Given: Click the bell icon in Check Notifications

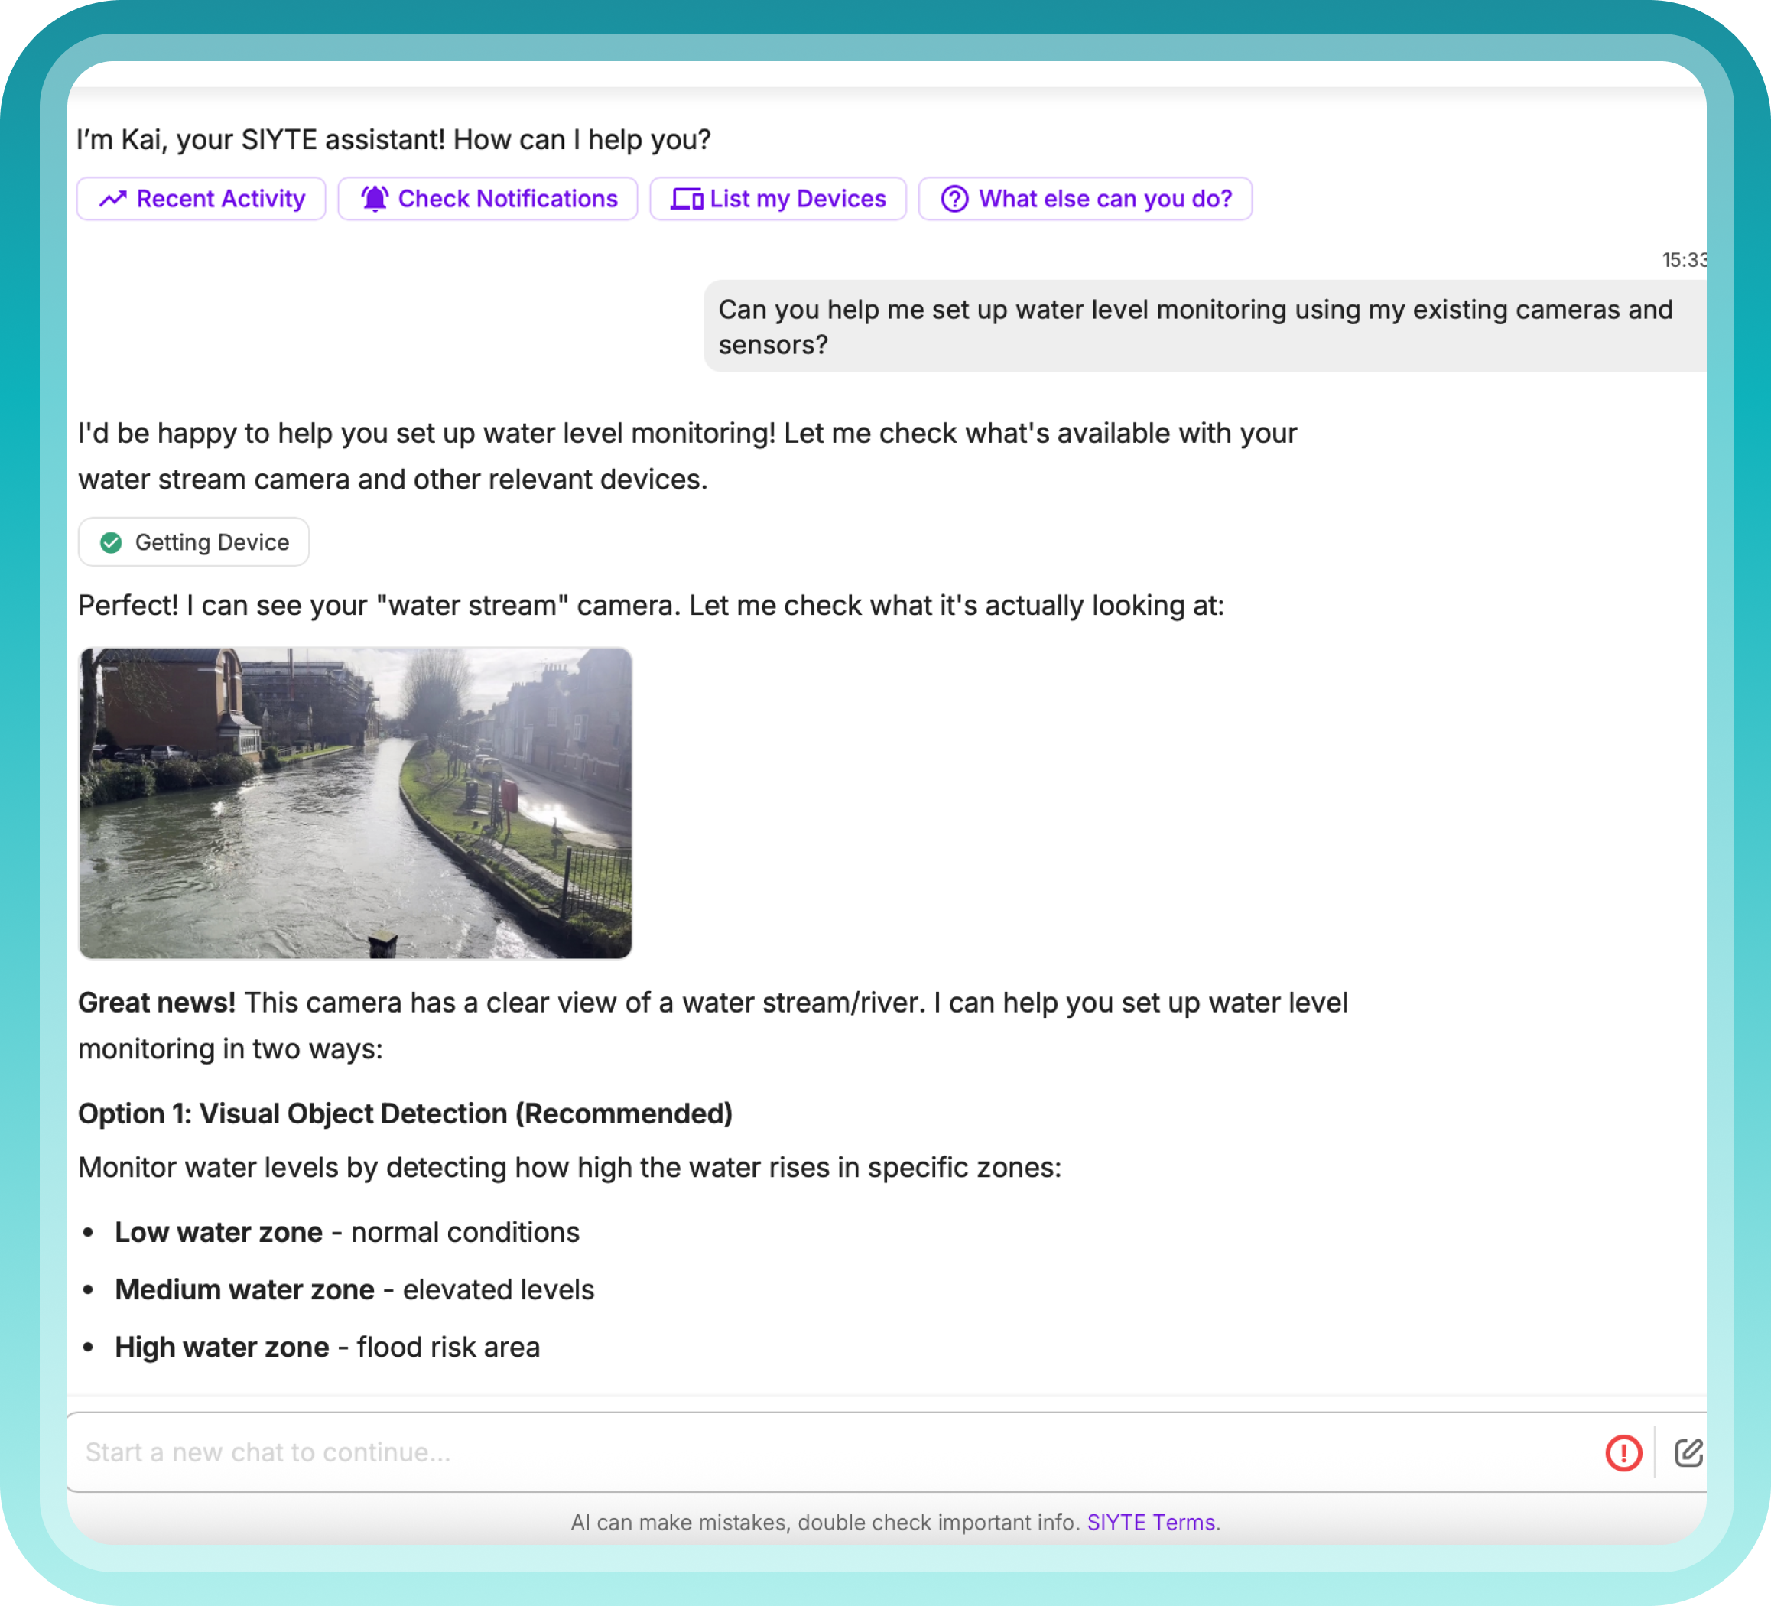Looking at the screenshot, I should pyautogui.click(x=374, y=199).
